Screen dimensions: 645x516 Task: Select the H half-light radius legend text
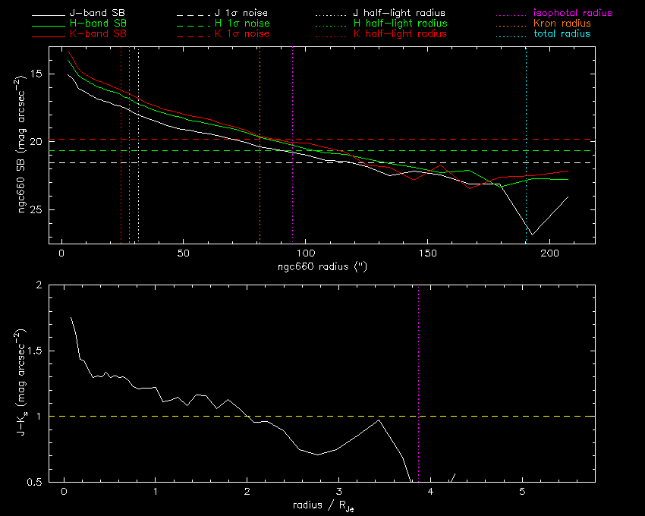click(x=399, y=24)
